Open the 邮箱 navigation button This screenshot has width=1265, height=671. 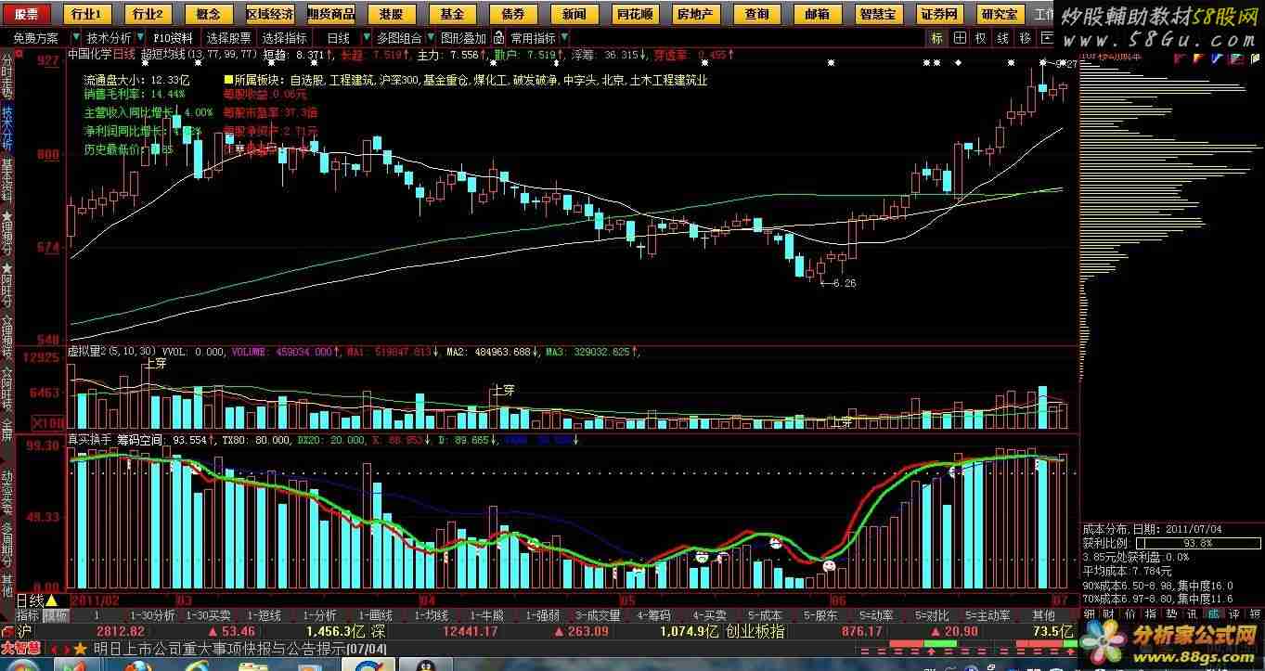point(817,14)
